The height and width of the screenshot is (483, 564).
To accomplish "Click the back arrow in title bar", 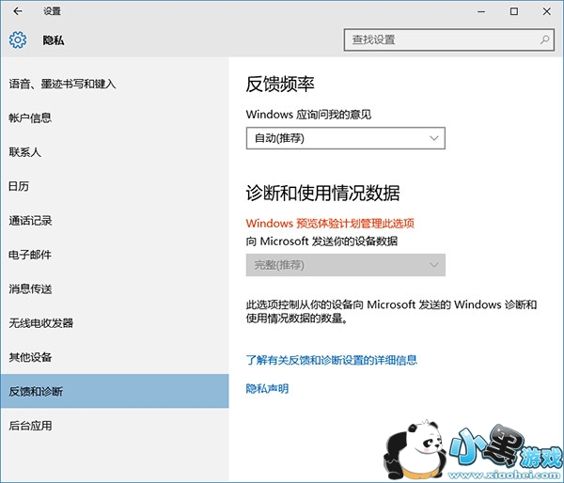I will [18, 11].
